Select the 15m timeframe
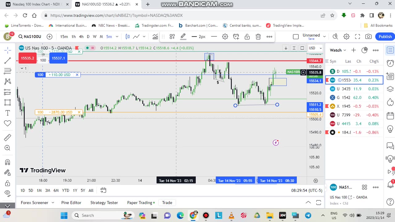Viewport: 395px width, 222px height. click(x=64, y=37)
